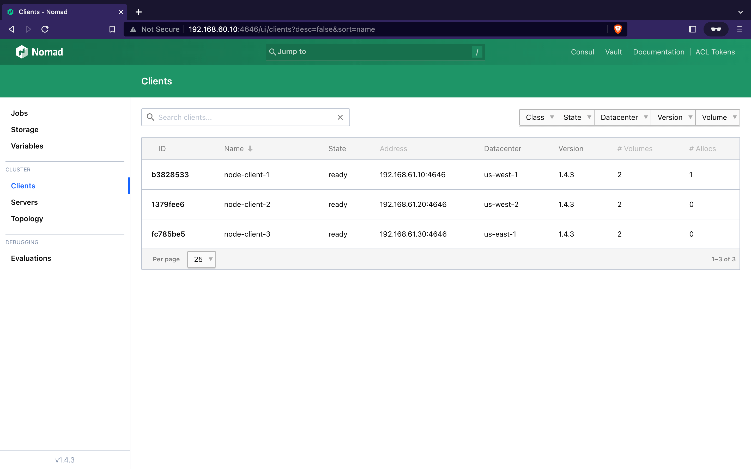
Task: Open the State filter dropdown
Action: [576, 117]
